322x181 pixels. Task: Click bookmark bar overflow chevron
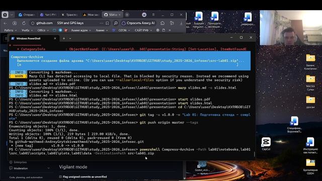170,30
